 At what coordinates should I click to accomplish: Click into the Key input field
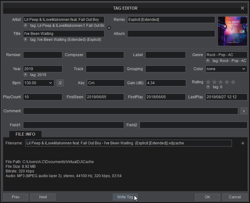pyautogui.click(x=105, y=83)
